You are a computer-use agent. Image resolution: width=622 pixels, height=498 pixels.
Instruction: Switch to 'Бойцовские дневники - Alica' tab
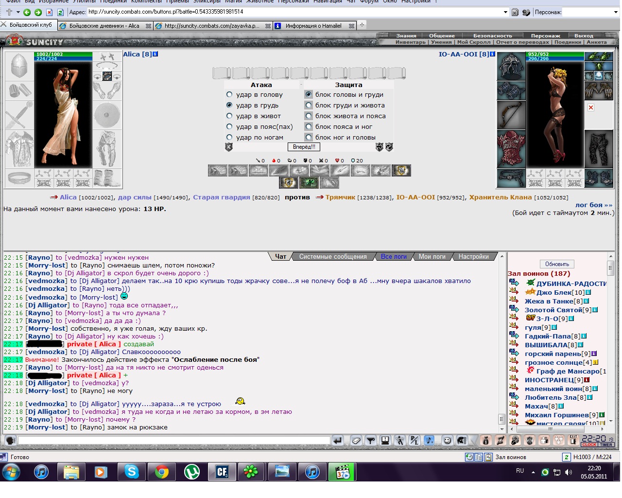[x=105, y=26]
